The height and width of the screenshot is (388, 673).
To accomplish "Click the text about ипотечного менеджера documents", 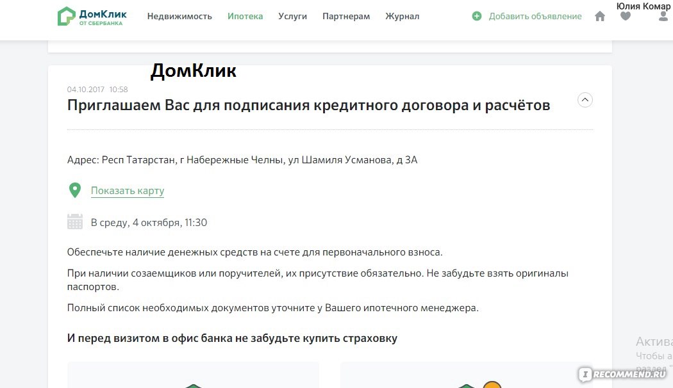I will coord(272,308).
